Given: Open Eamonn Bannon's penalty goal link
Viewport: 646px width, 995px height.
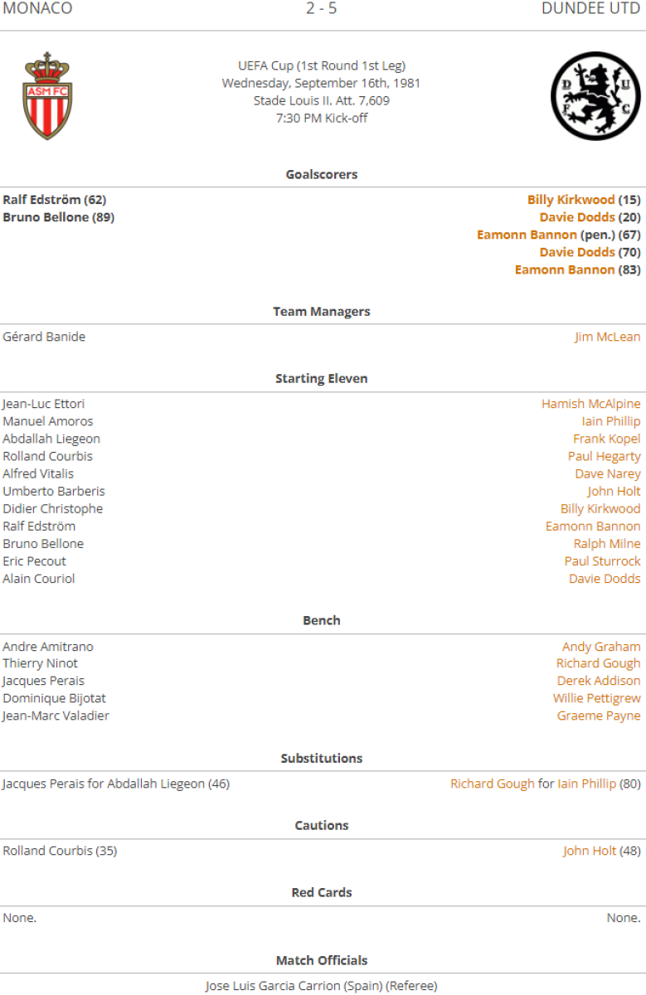Looking at the screenshot, I should pos(527,235).
